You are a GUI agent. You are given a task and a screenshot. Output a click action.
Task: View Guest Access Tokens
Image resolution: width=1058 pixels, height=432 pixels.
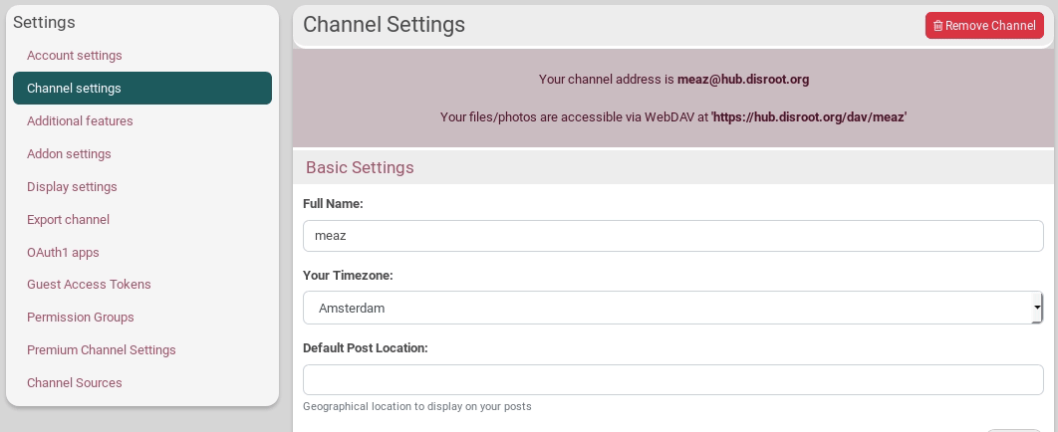(89, 285)
